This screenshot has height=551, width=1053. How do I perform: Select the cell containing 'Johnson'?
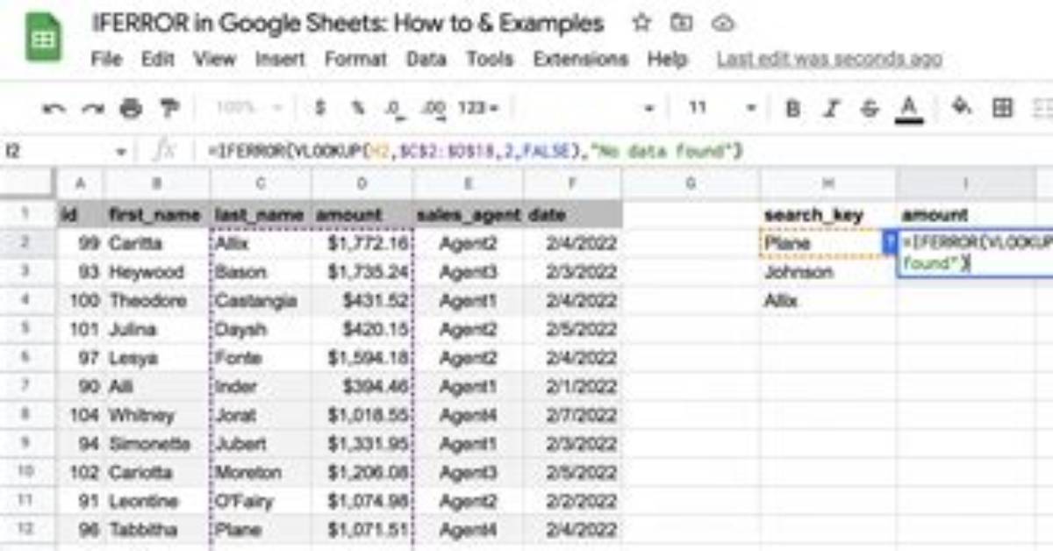point(828,272)
